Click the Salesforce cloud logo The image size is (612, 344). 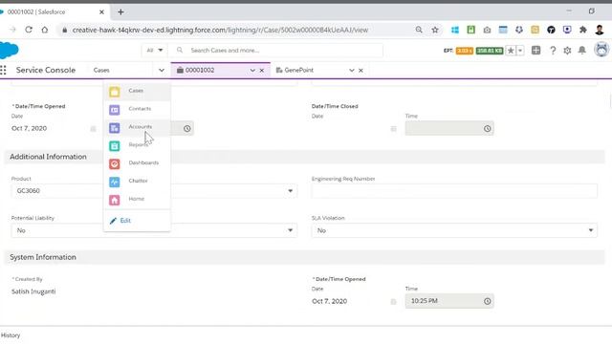9,51
